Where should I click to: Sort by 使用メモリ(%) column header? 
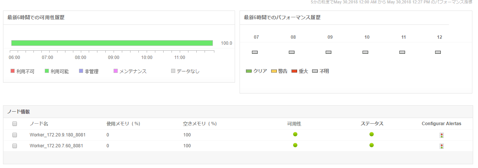123,124
